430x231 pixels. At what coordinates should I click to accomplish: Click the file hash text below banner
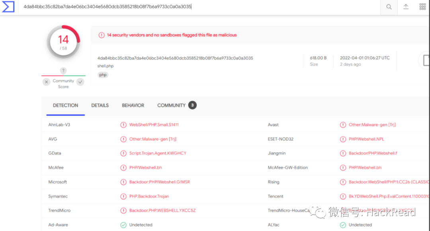(175, 58)
